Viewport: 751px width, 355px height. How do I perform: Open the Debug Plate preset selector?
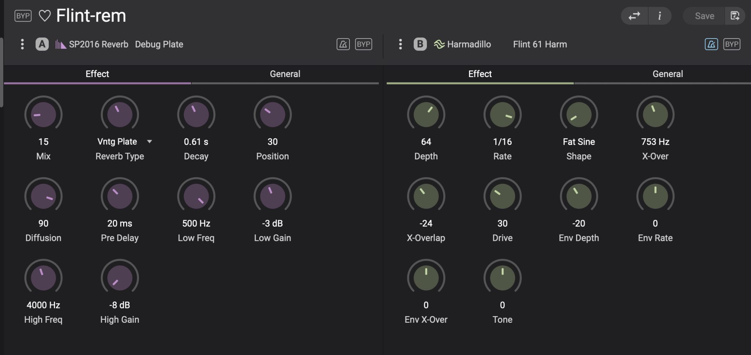159,44
